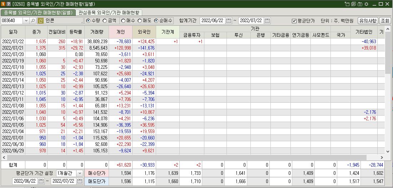
Task: Click the stock code input field 083640
Action: (12, 21)
